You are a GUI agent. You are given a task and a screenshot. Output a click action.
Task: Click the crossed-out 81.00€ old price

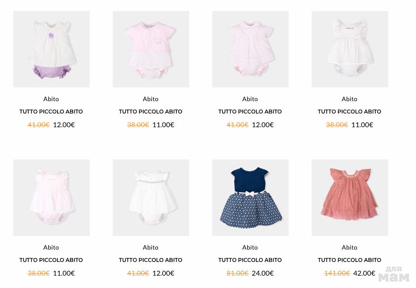[237, 273]
